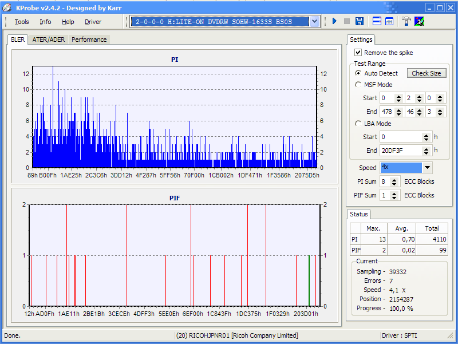
Task: Select the MSF Mode radio button
Action: coord(358,85)
